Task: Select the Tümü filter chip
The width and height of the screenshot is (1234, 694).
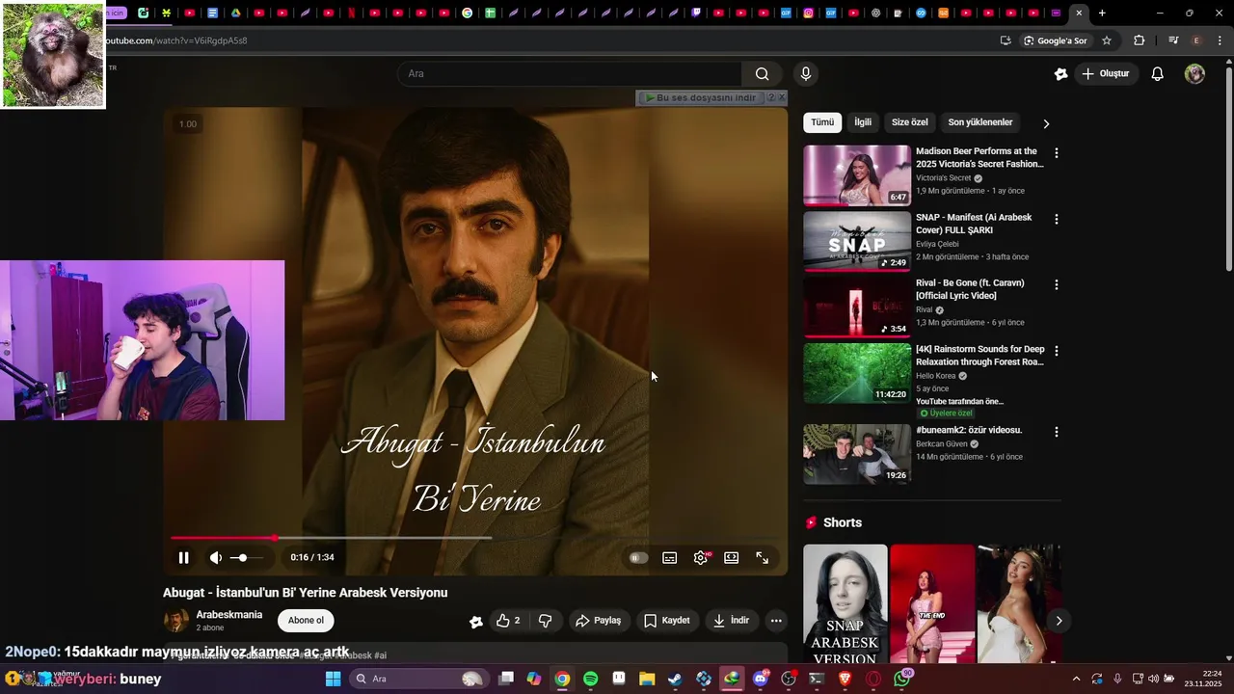Action: point(822,122)
